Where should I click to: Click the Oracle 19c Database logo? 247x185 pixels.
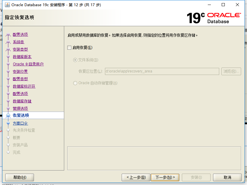tap(214, 18)
